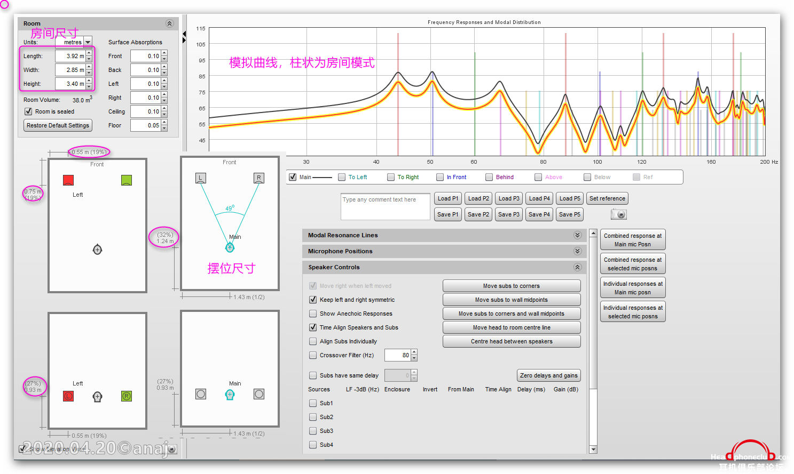This screenshot has height=474, width=794.
Task: Click Centre head between speakers
Action: (512, 341)
